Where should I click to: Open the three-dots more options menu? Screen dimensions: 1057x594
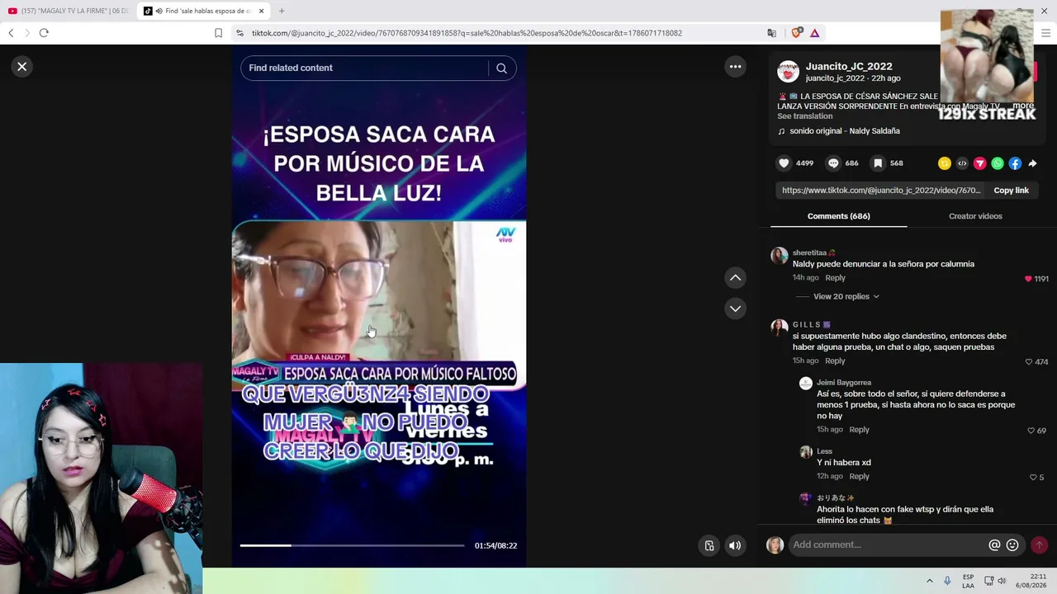(735, 67)
